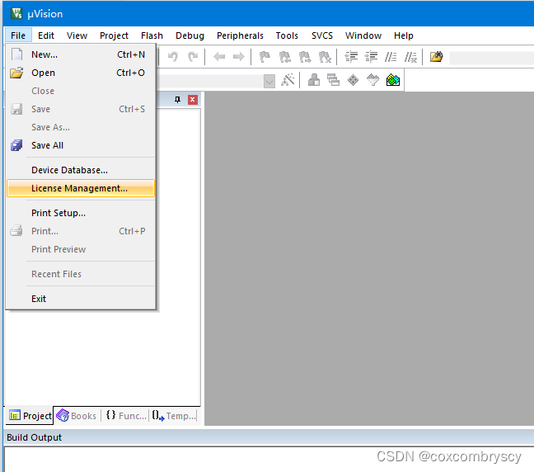Viewport: 534px width, 472px height.
Task: Insert a bookmark with the flag icon
Action: [x=265, y=57]
